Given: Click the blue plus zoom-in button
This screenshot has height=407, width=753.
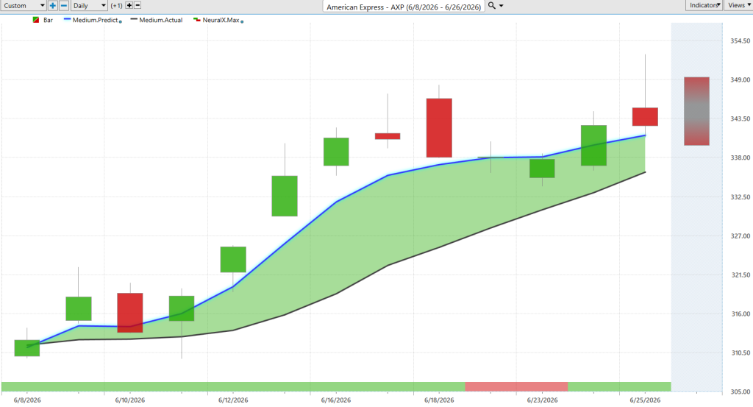Looking at the screenshot, I should [53, 6].
